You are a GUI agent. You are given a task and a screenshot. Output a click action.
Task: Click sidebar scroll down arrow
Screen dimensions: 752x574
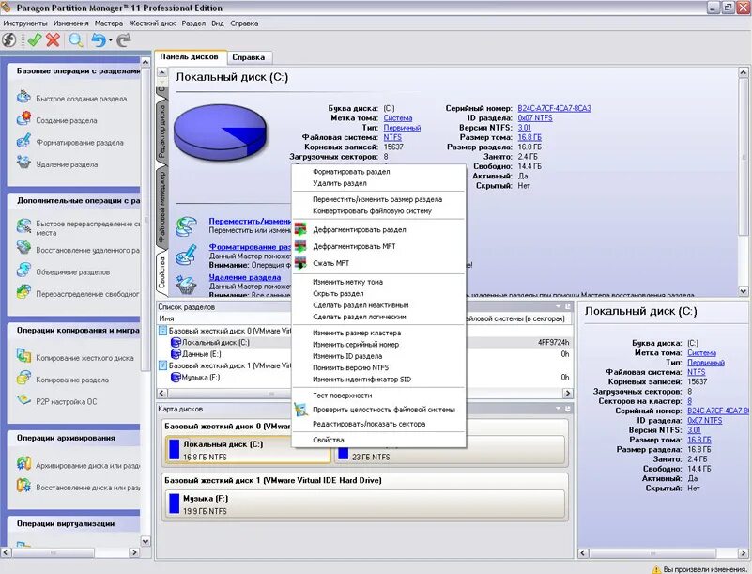click(x=146, y=541)
